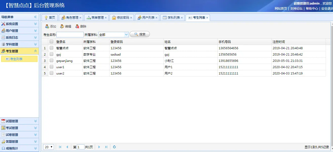Click the 搜索 search button

pos(140,34)
